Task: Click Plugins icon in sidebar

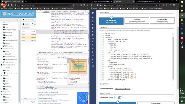Action: pyautogui.click(x=4, y=43)
